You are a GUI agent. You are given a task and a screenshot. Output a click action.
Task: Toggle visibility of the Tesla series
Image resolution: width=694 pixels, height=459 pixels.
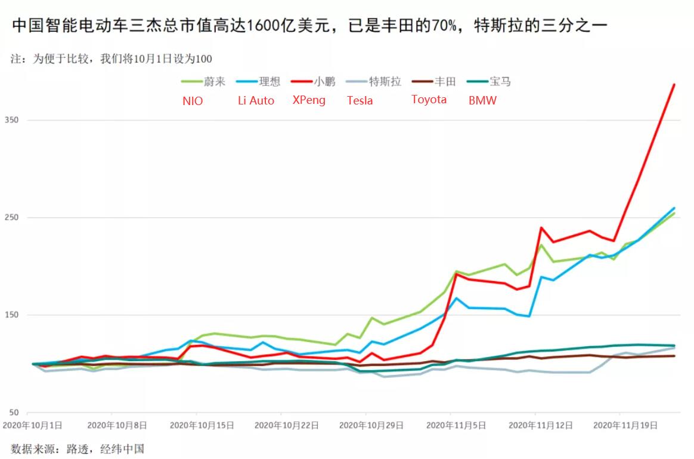pyautogui.click(x=360, y=101)
